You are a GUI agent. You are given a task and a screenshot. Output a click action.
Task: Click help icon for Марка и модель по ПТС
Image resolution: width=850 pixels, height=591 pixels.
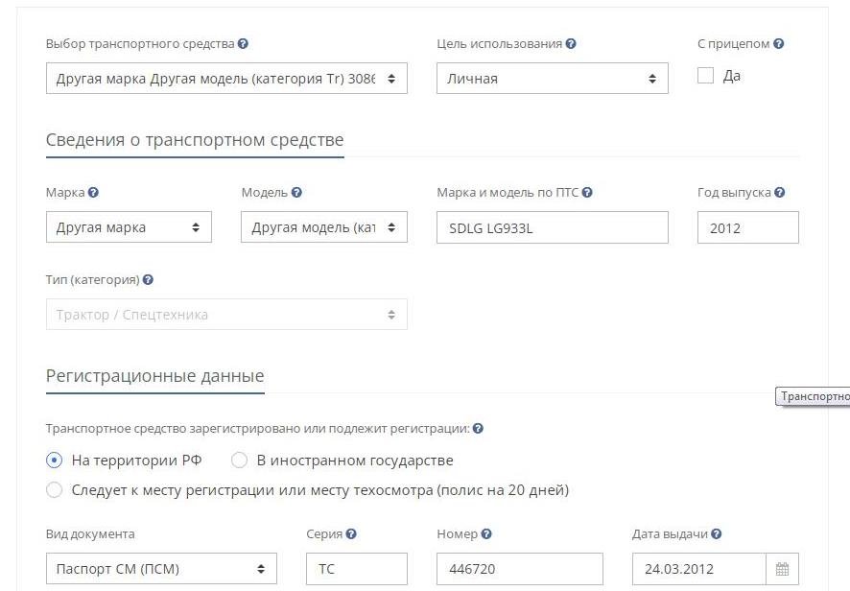coord(587,193)
